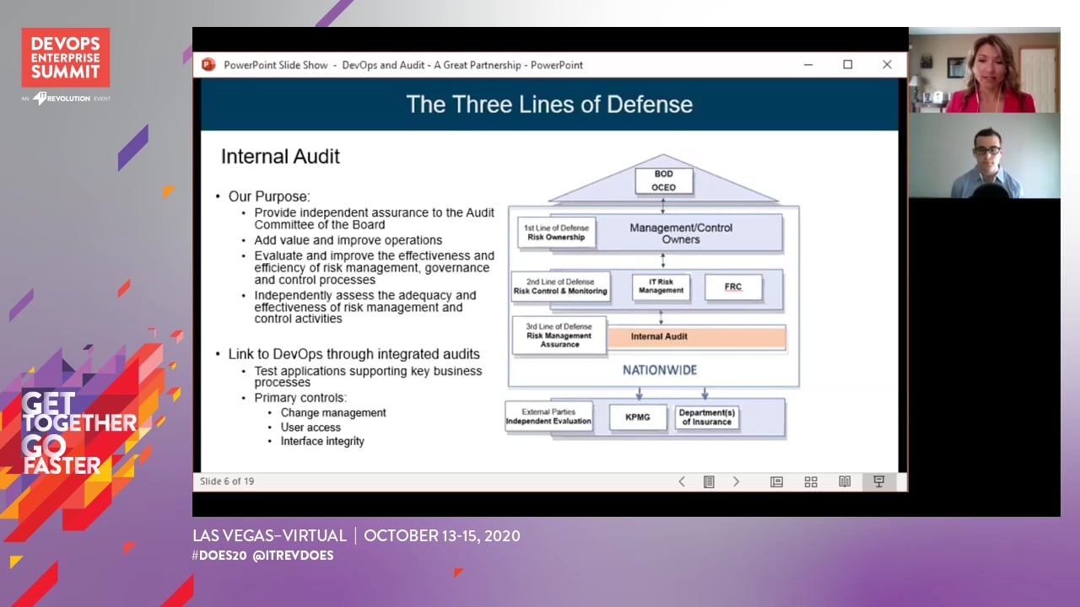
Task: Go to previous slide arrow
Action: [x=682, y=481]
